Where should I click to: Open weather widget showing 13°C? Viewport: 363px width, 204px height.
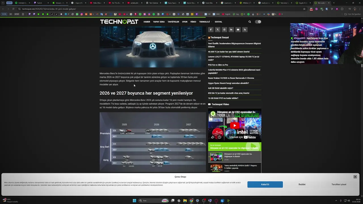(x=10, y=201)
